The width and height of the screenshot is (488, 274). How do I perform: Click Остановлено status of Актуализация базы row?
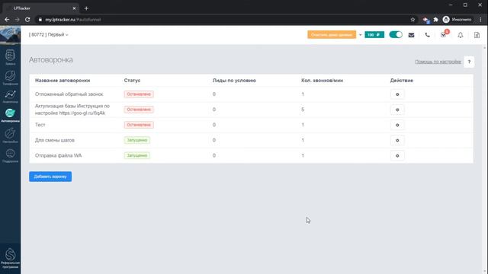click(139, 110)
